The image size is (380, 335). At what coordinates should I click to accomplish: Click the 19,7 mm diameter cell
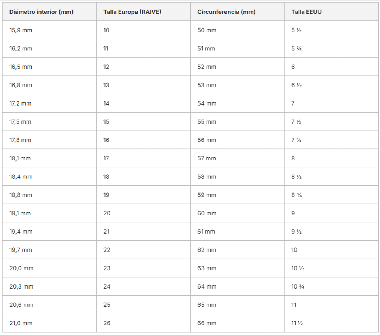[x=21, y=250]
